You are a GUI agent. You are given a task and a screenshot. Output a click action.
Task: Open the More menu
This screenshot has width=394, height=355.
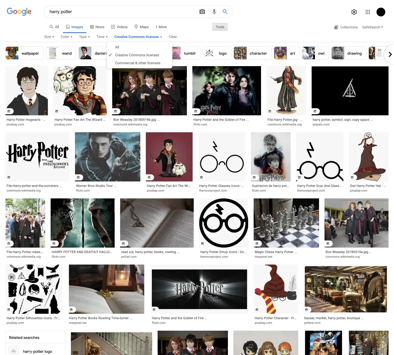click(x=161, y=27)
